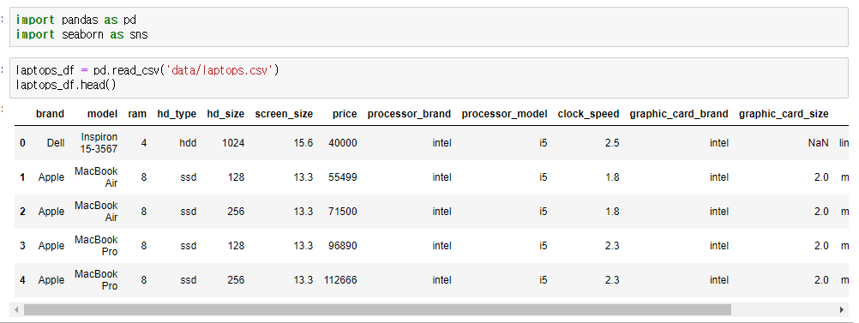Click row index 3

click(x=22, y=246)
